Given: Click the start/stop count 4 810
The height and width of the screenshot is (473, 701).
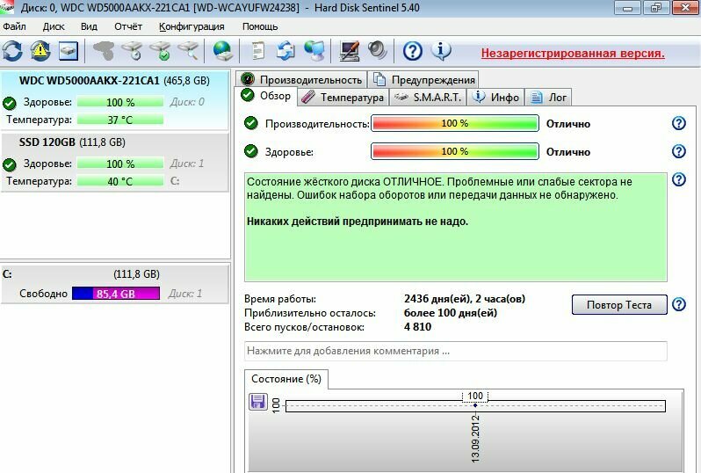Looking at the screenshot, I should coord(417,327).
